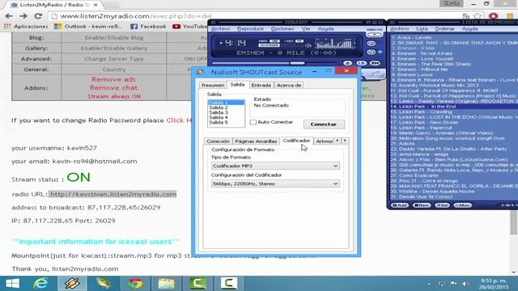Collapse Winamp using the small dropdown pill button

tap(374, 34)
